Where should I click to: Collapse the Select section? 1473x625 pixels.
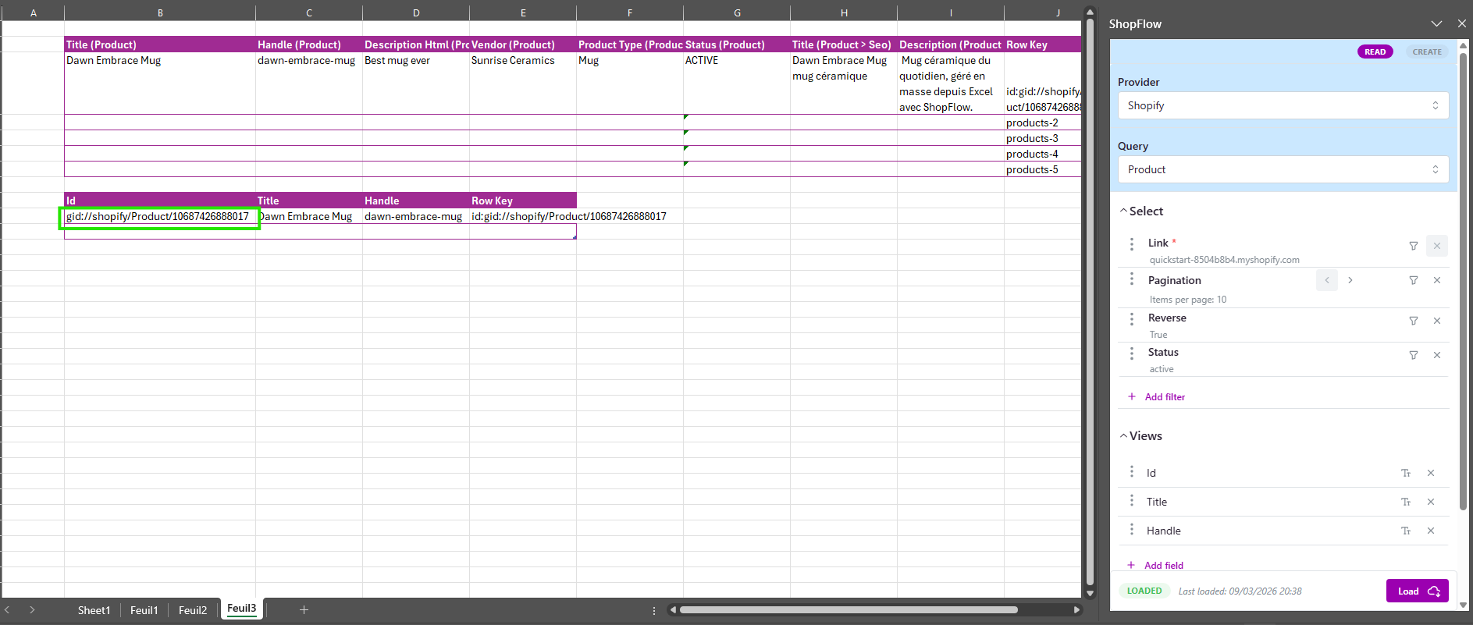1123,211
